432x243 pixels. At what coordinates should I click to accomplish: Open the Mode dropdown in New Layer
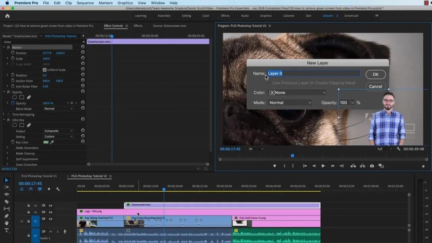[x=290, y=103]
